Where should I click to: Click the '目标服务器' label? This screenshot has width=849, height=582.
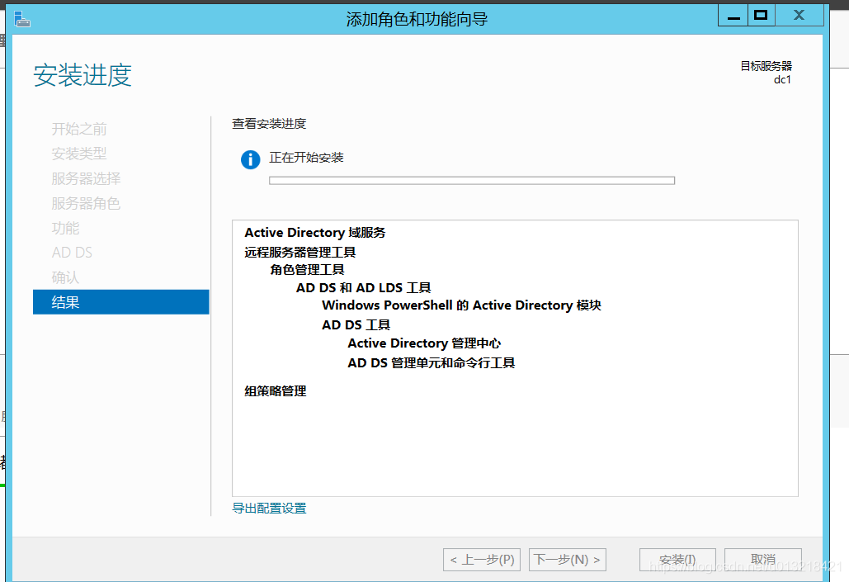[766, 66]
